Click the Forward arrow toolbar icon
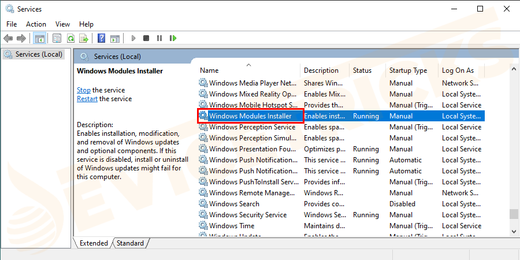The image size is (520, 260). (21, 39)
